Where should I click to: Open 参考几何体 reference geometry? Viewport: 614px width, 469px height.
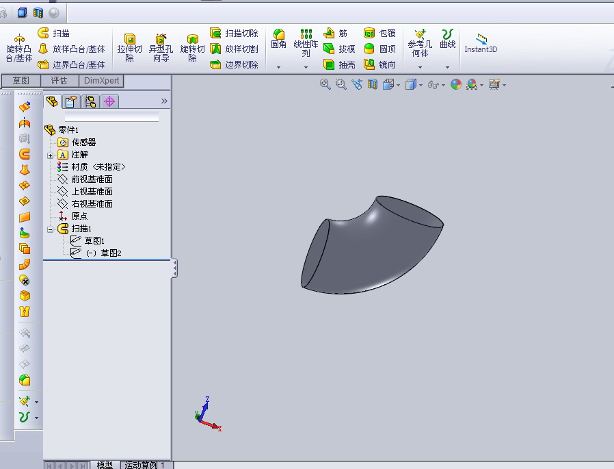pos(421,43)
